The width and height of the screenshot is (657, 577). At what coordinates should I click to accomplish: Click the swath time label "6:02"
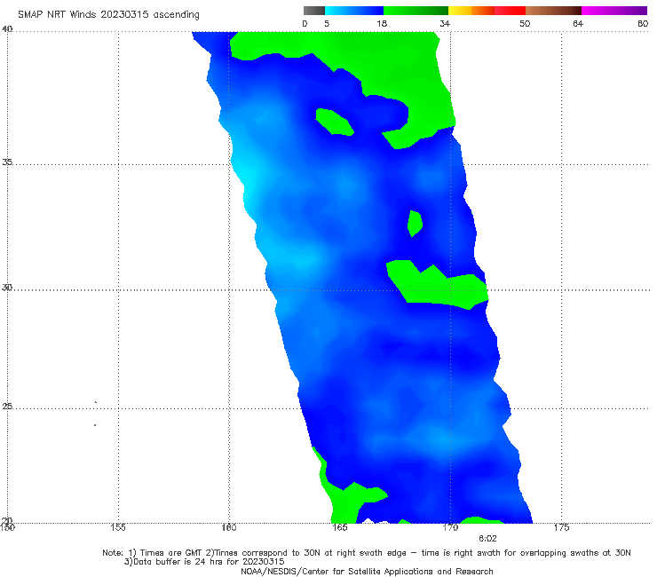coord(487,539)
